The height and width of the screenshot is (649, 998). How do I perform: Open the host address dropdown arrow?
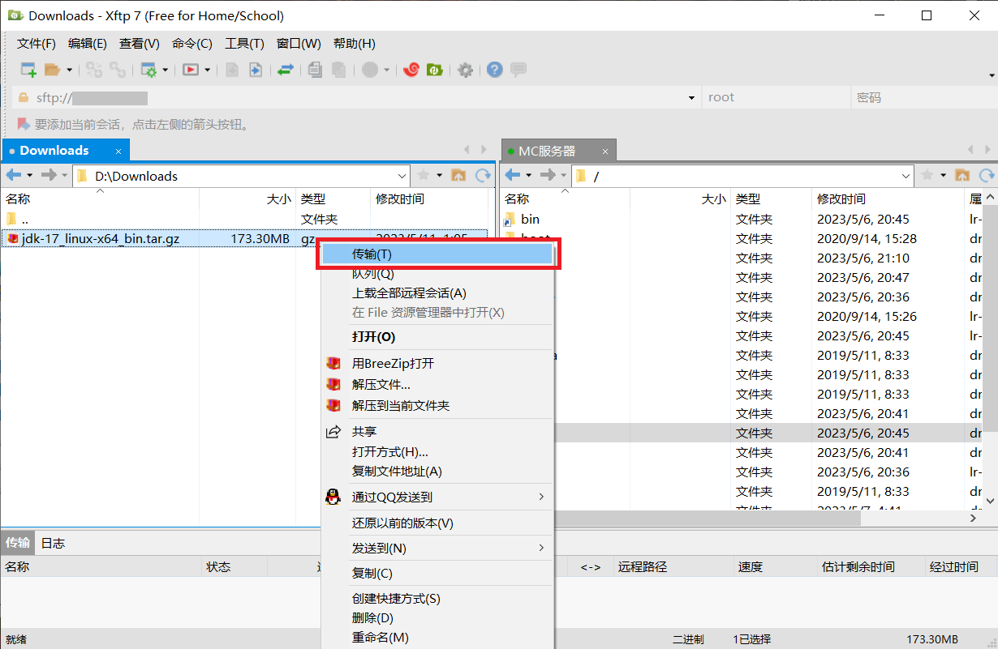coord(691,98)
